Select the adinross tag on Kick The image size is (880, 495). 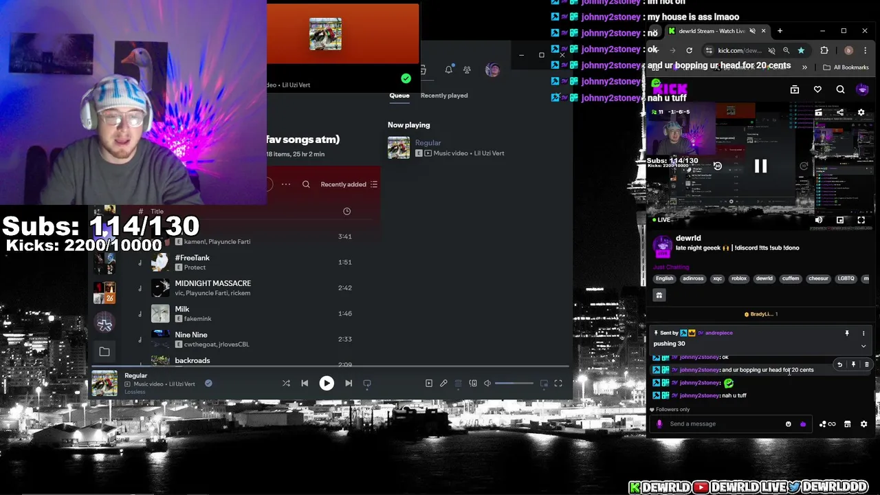693,278
